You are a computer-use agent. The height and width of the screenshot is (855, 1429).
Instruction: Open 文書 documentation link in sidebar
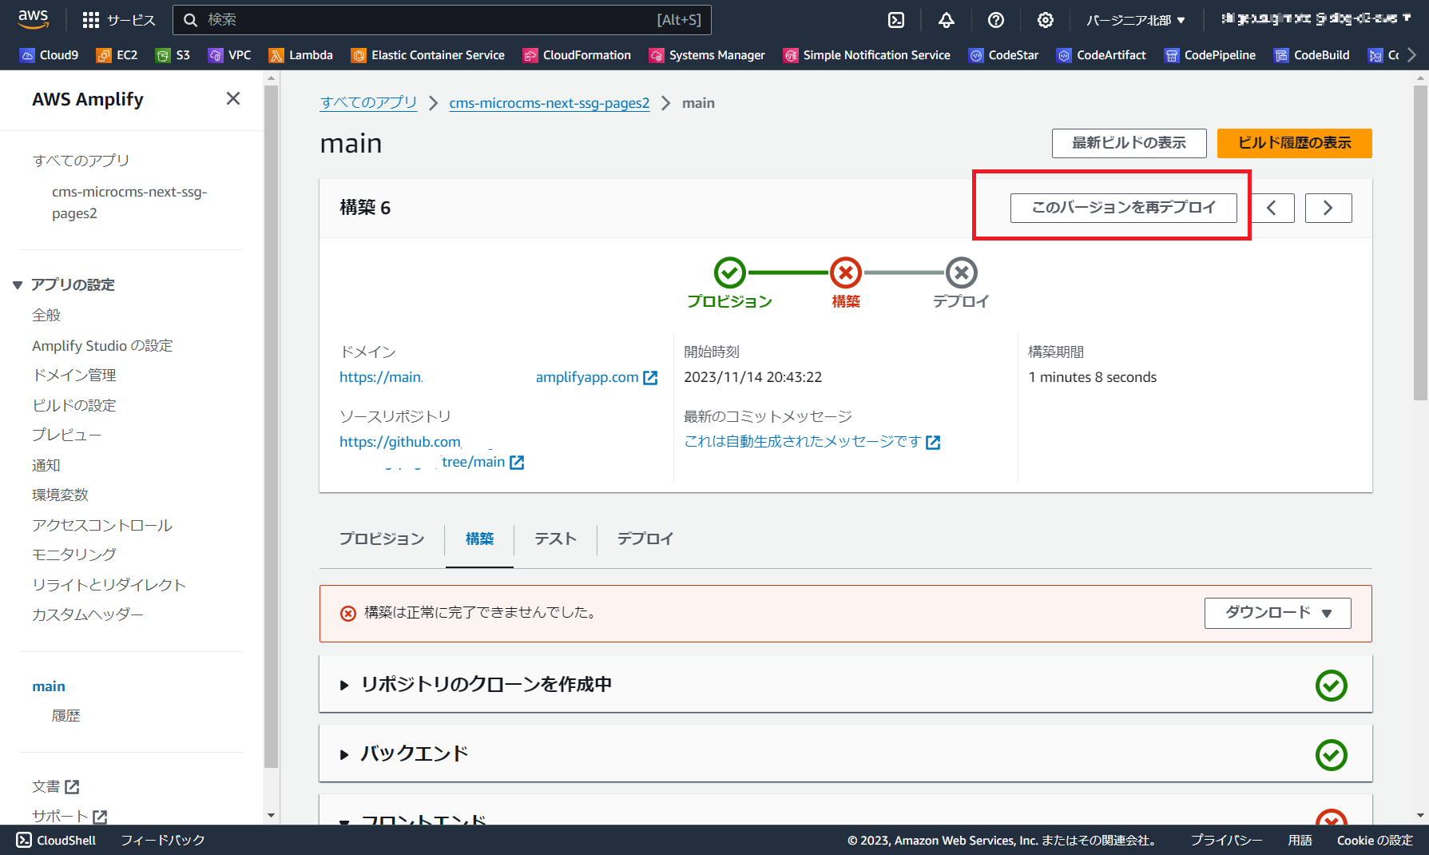pyautogui.click(x=56, y=786)
